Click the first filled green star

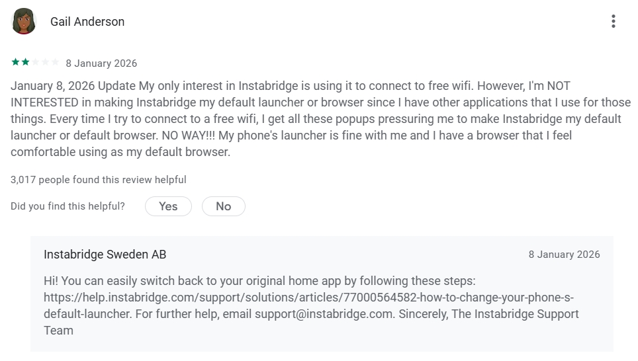pyautogui.click(x=15, y=62)
